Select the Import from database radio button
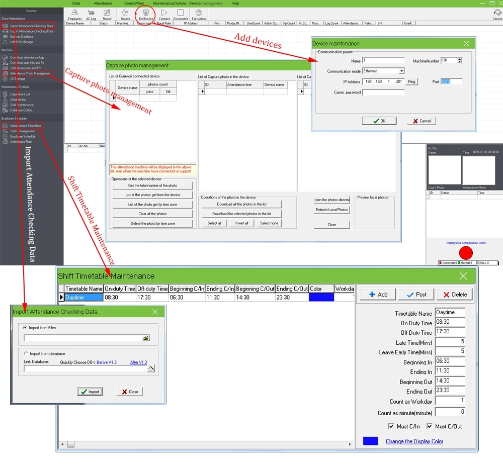This screenshot has width=503, height=475. [26, 353]
